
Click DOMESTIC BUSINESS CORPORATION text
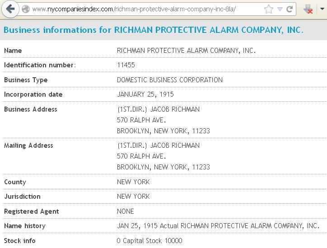pos(170,80)
